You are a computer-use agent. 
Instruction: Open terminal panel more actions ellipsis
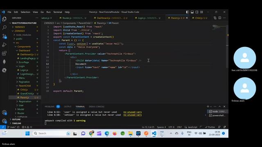[215, 106]
